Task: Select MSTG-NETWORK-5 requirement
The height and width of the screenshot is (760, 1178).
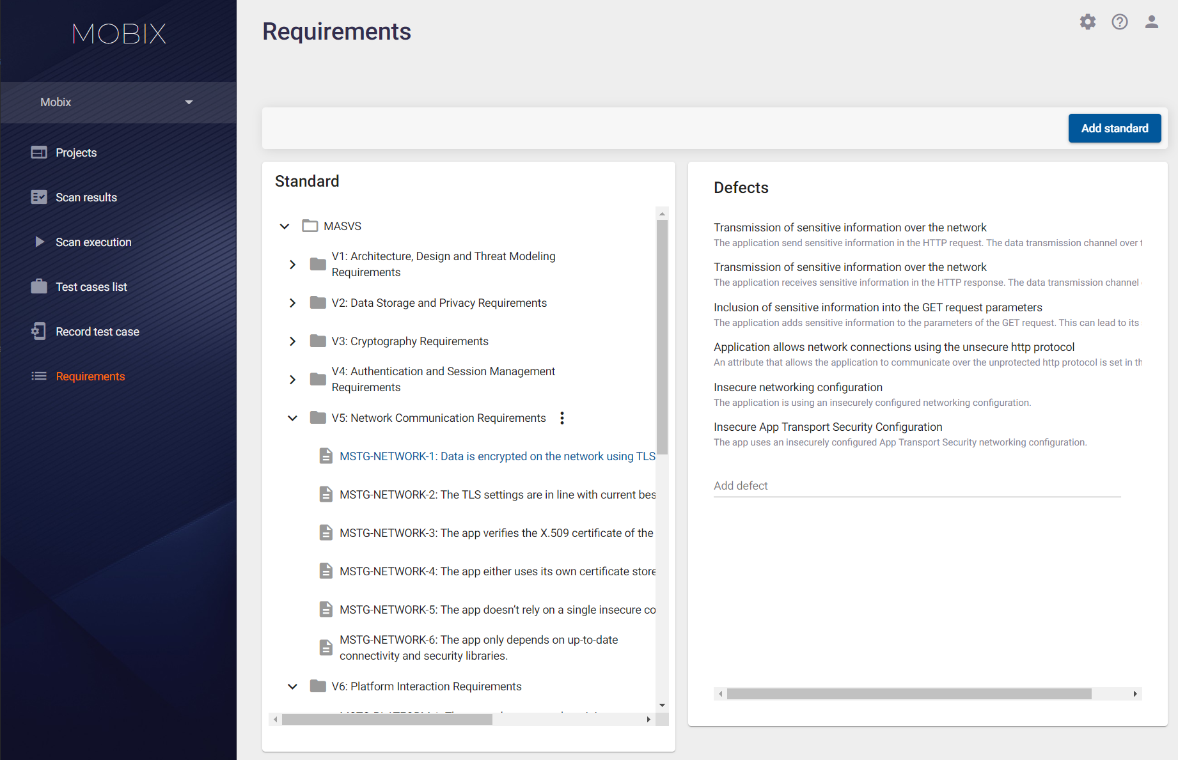Action: (x=498, y=610)
